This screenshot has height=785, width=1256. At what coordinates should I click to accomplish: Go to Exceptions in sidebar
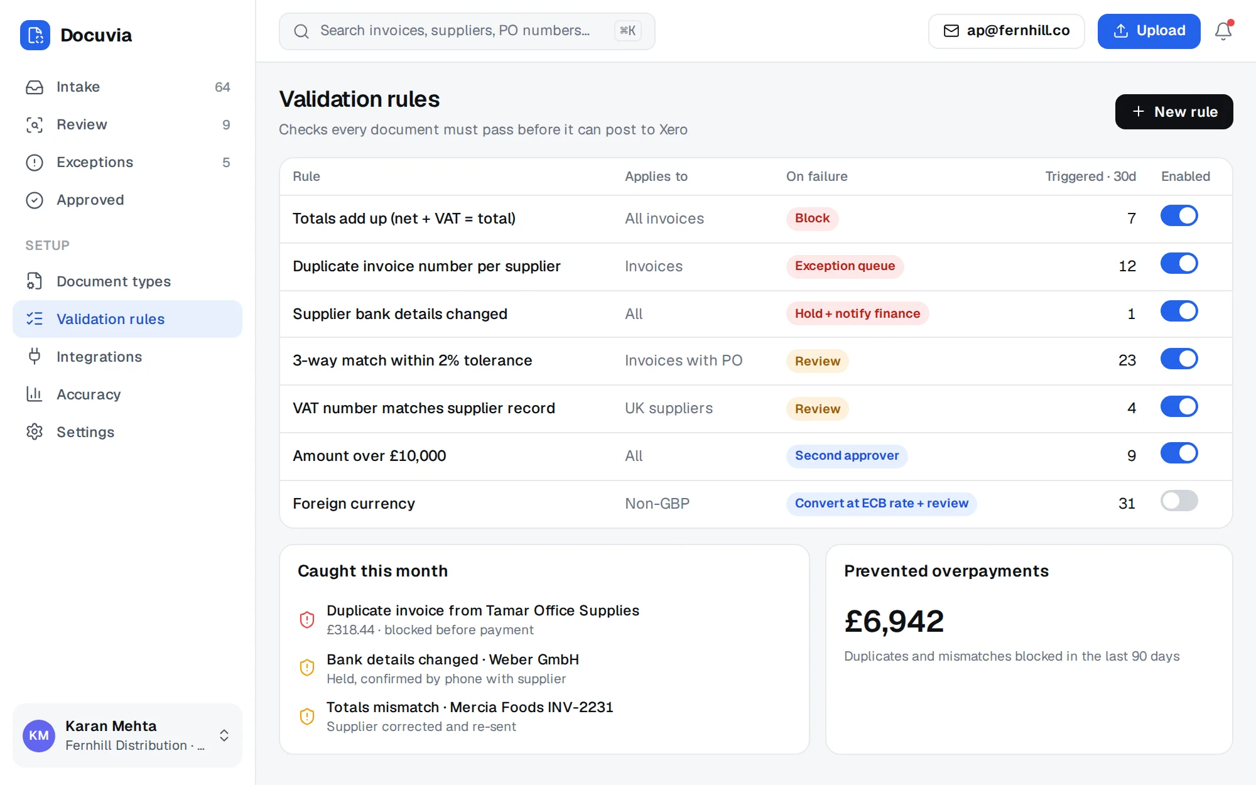[x=127, y=163]
